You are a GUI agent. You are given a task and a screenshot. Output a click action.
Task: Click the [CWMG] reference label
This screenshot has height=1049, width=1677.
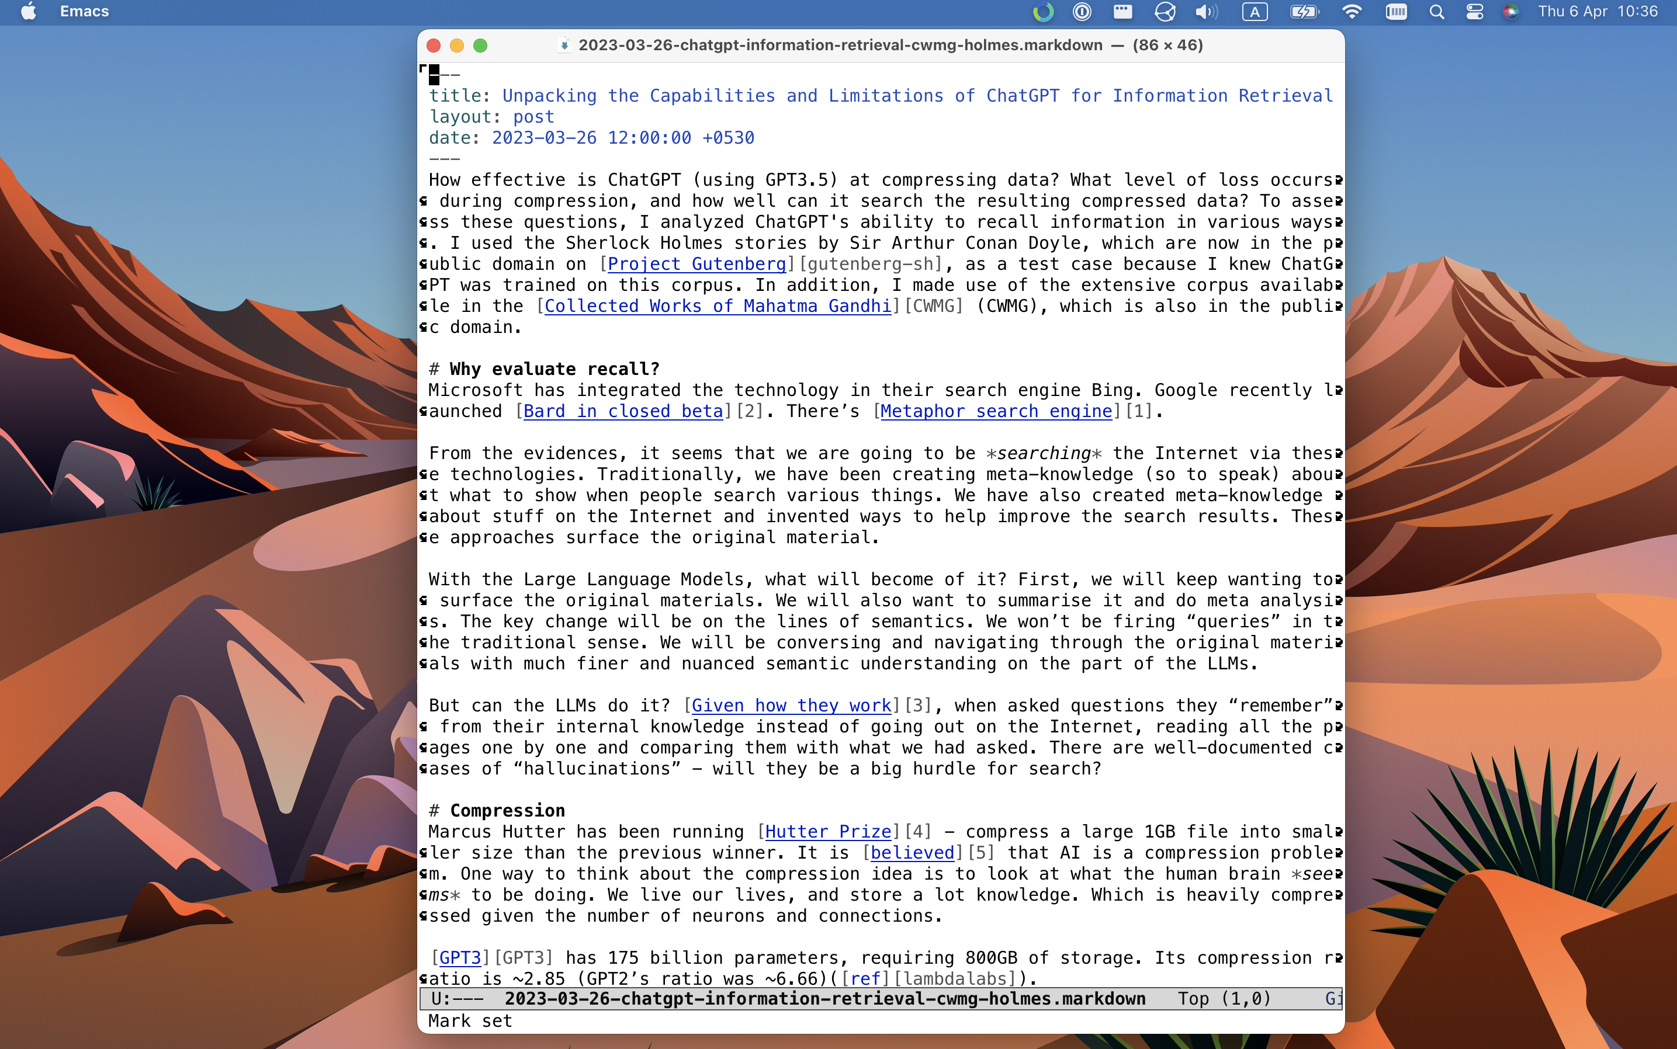click(934, 306)
